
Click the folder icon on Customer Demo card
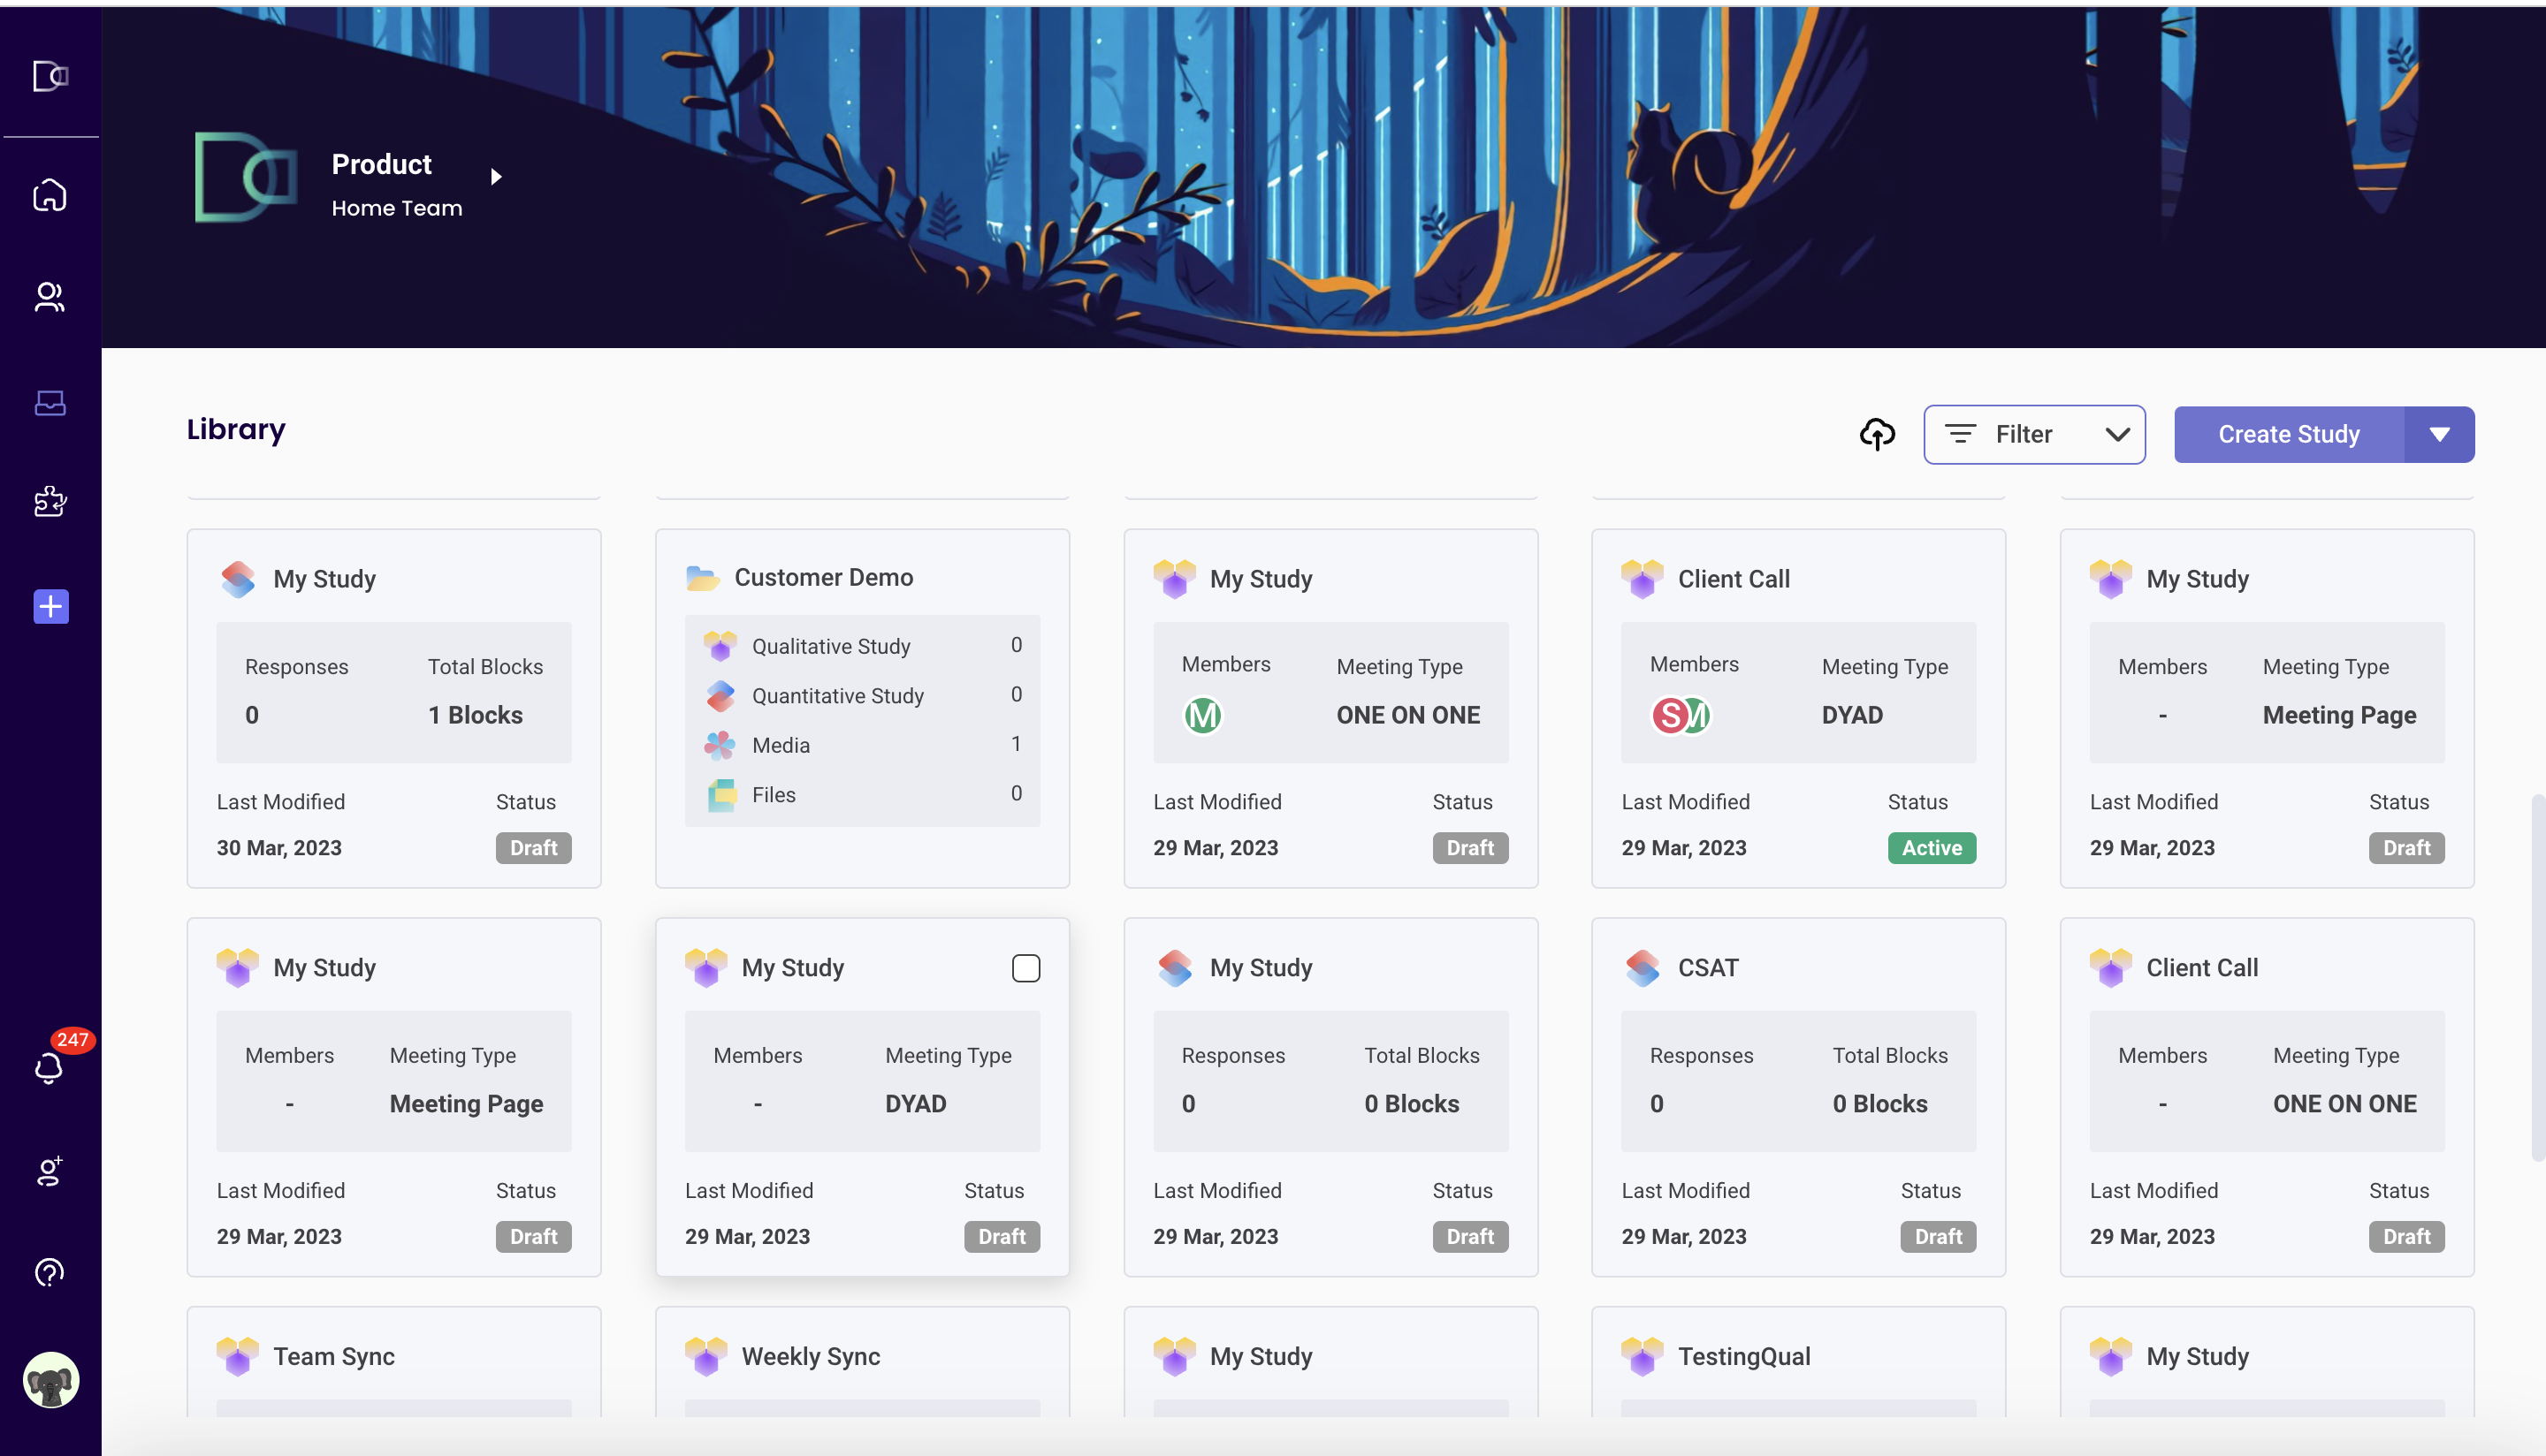[x=705, y=576]
